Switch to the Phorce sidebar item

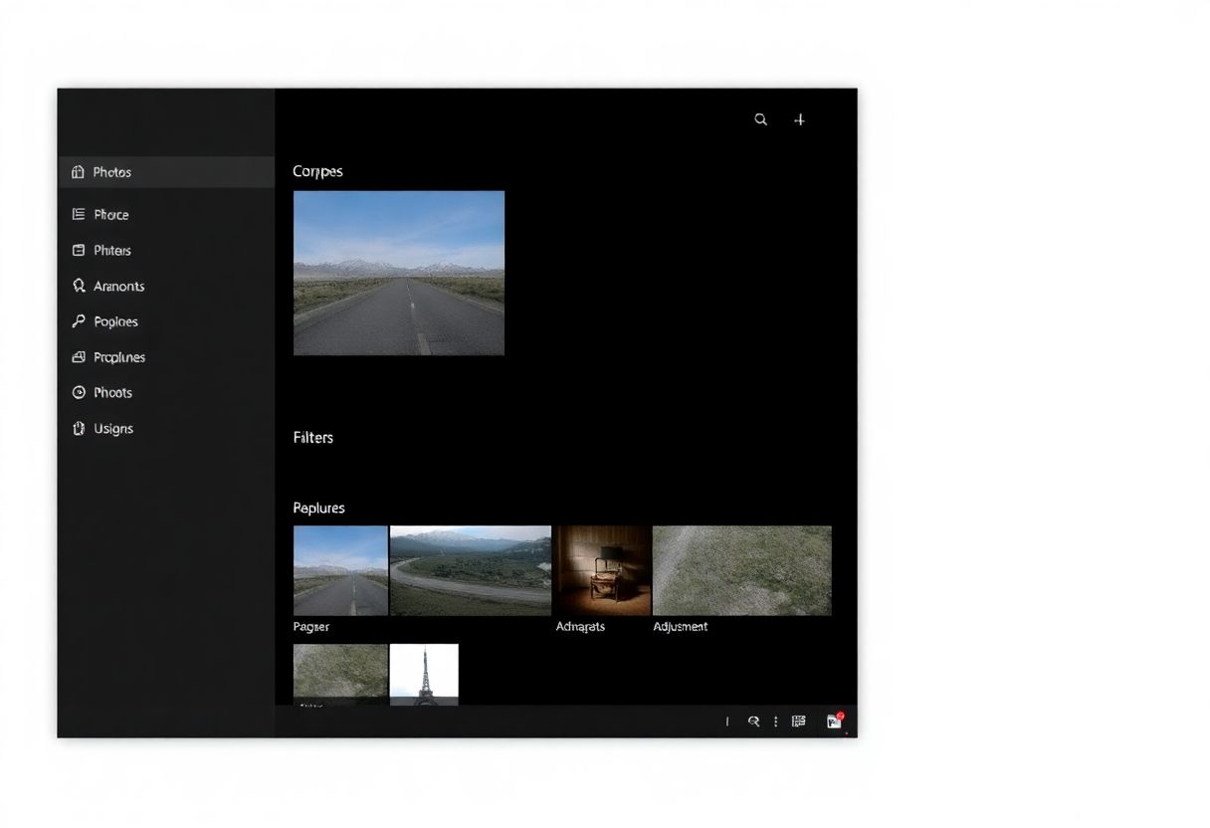[111, 214]
